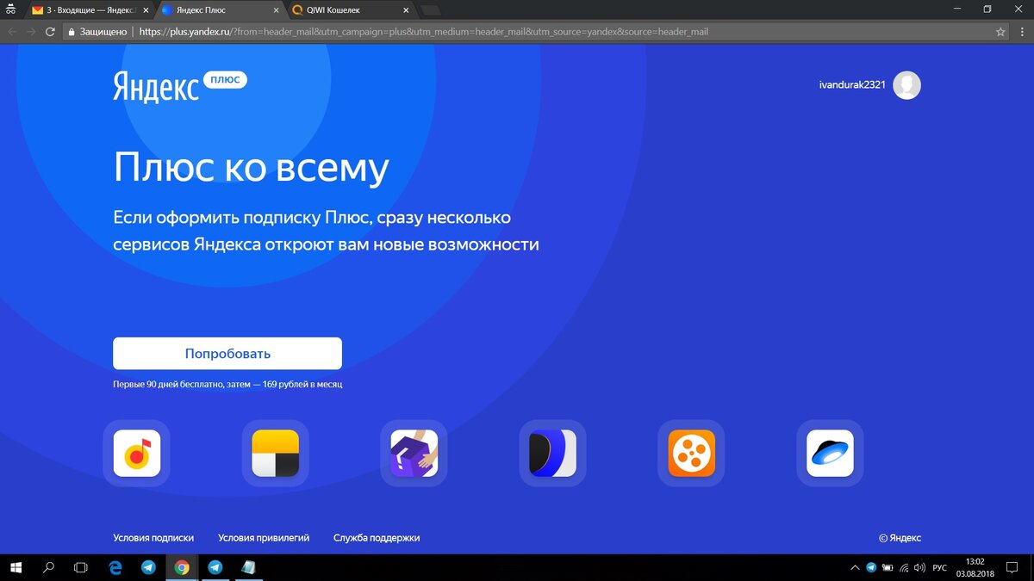
Task: Open the orange KinoPoisk film reel icon
Action: point(692,453)
